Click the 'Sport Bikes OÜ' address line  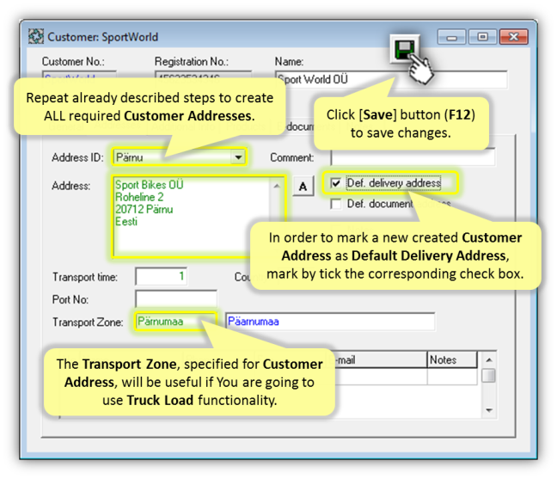click(150, 184)
